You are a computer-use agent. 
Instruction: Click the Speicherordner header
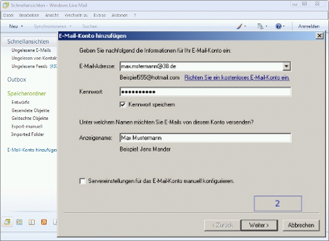(27, 94)
